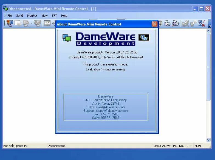Click the CAP indicator in status bar
The height and width of the screenshot is (160, 215).
pos(189,146)
